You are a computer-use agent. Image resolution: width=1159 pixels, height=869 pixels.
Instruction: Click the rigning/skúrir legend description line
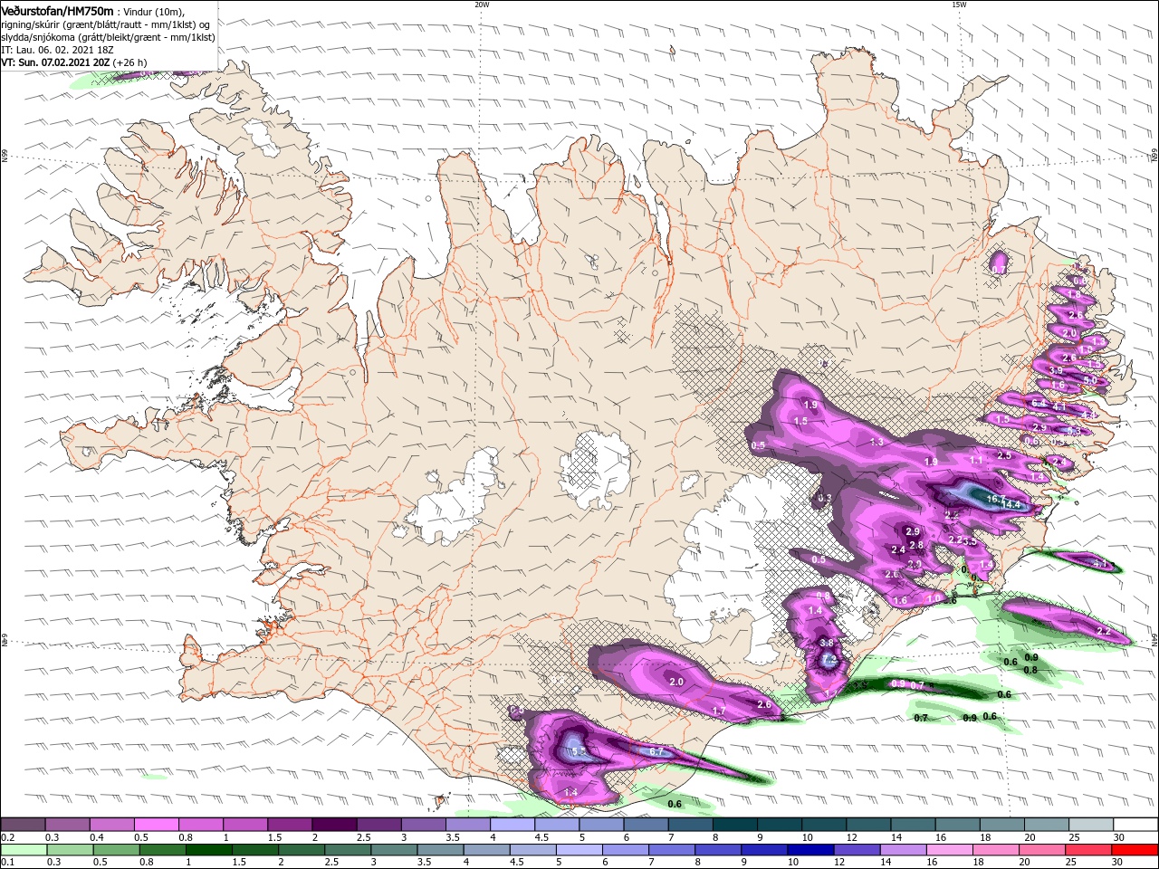[105, 24]
